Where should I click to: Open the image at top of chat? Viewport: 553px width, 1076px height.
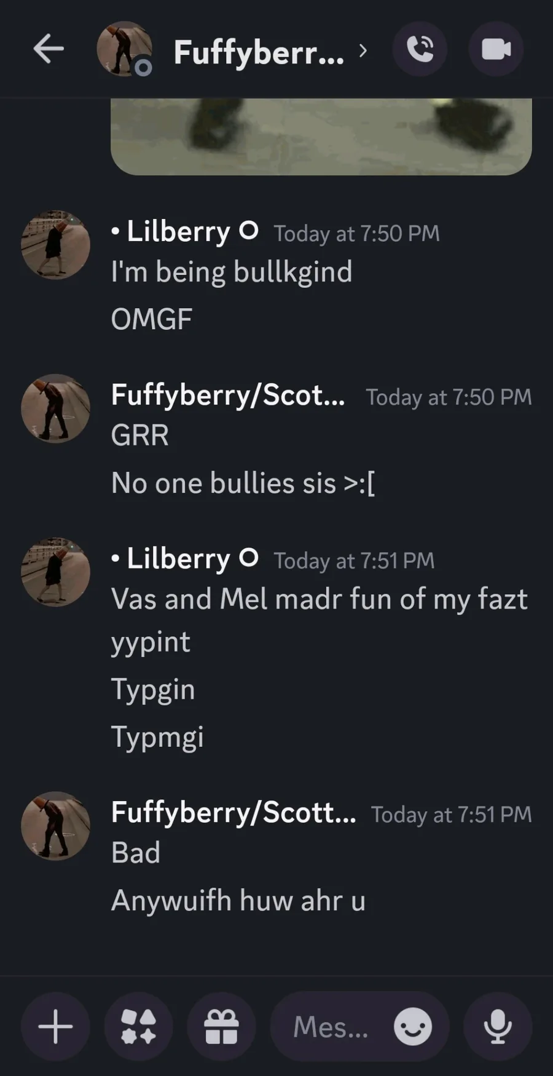pos(321,137)
